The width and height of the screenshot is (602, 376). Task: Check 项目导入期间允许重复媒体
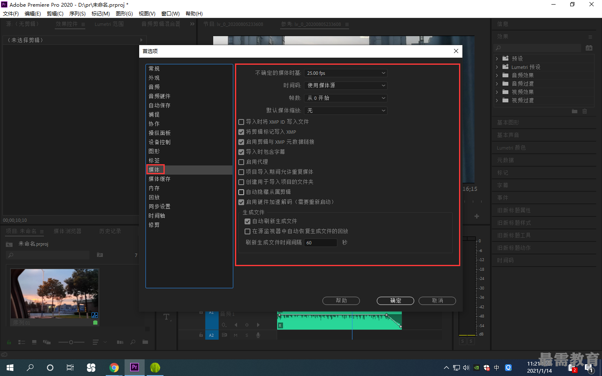[x=241, y=172]
